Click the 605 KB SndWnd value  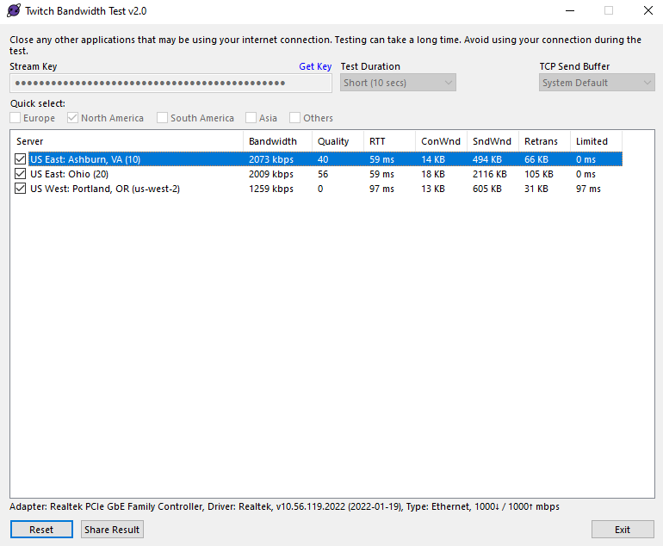(x=487, y=189)
